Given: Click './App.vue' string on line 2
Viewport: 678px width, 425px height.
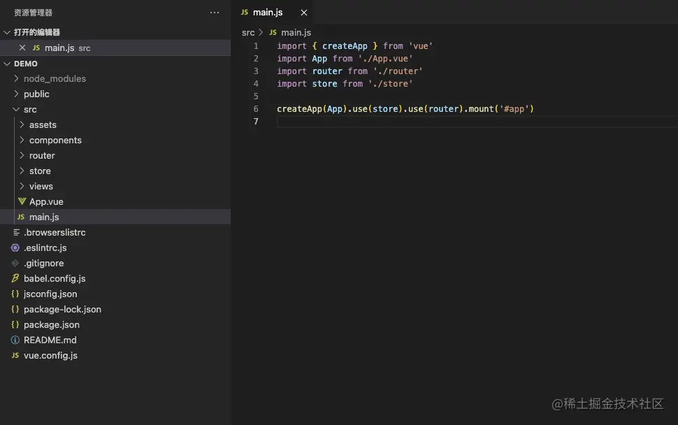Looking at the screenshot, I should pos(385,58).
